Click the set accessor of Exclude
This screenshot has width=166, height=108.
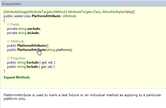click(50, 62)
